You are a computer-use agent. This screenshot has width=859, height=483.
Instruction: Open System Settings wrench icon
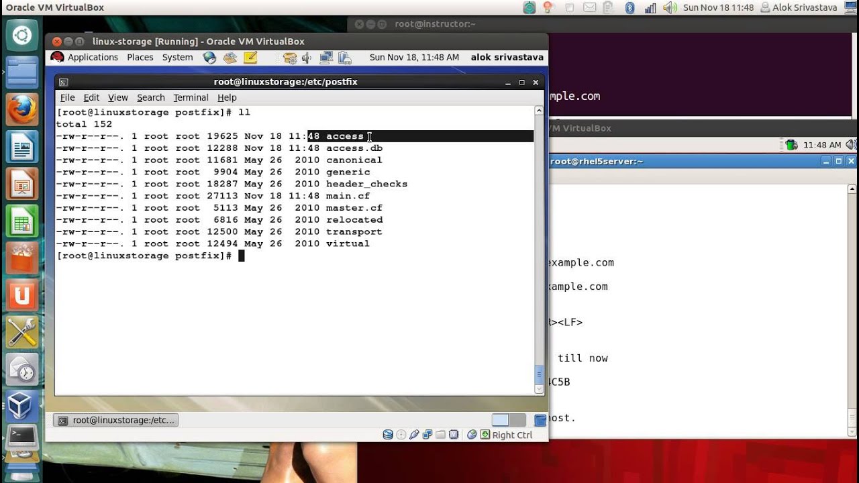coord(21,331)
